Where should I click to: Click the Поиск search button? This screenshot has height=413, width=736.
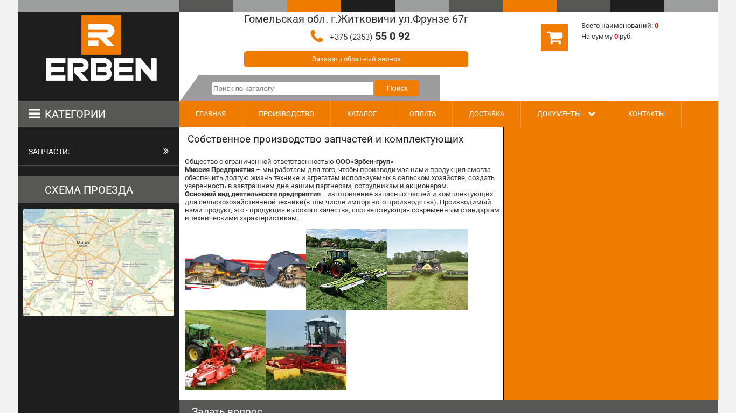coord(397,88)
